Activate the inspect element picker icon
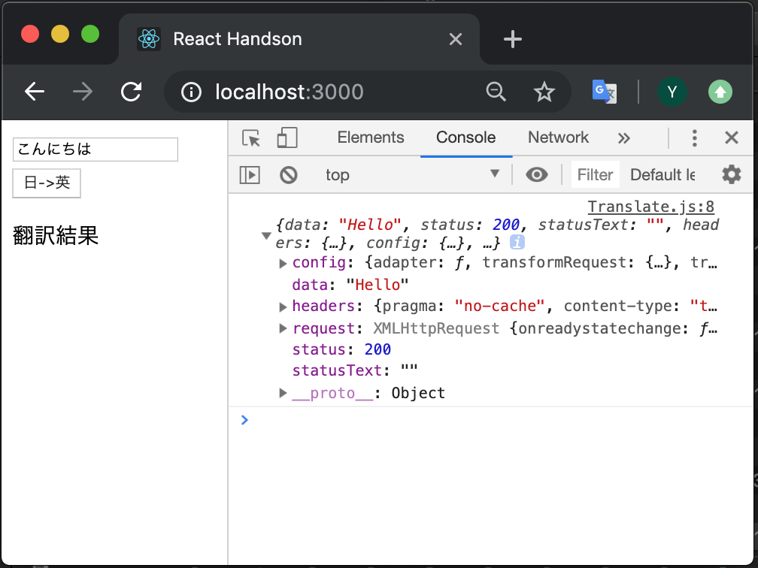This screenshot has height=568, width=758. point(251,138)
